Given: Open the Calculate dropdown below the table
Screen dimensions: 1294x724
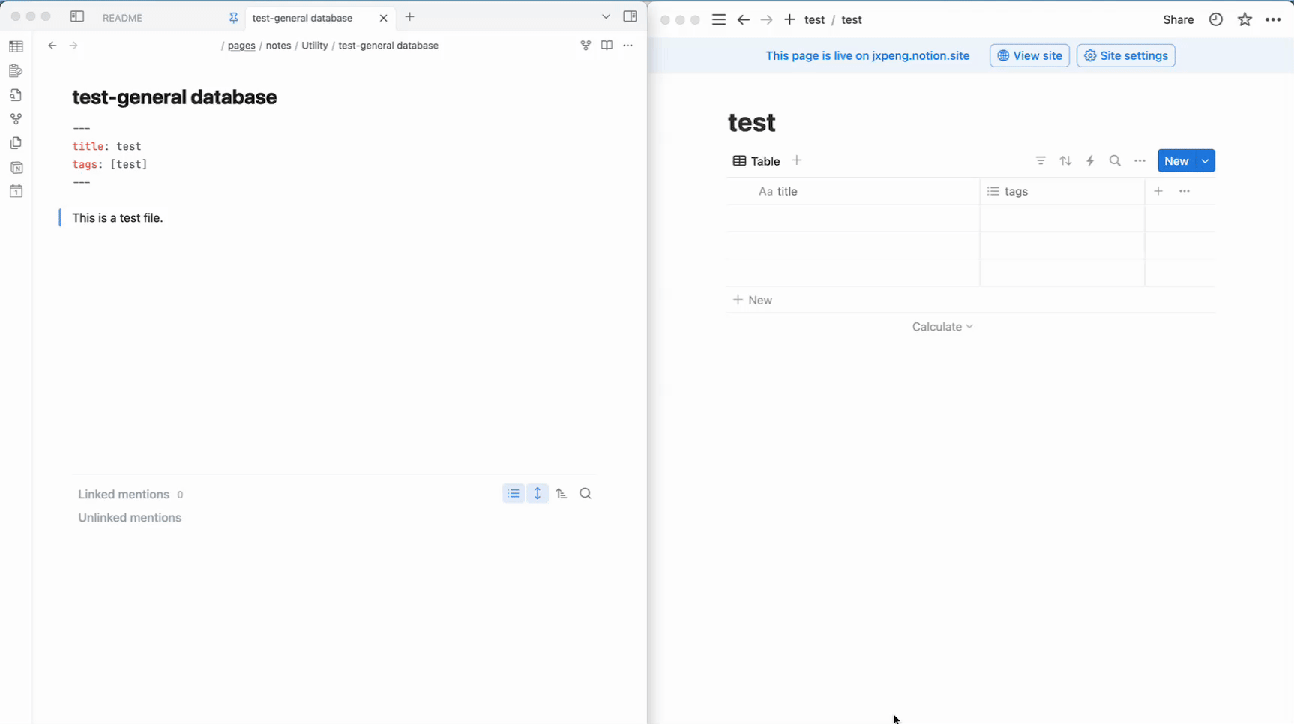Looking at the screenshot, I should 942,327.
